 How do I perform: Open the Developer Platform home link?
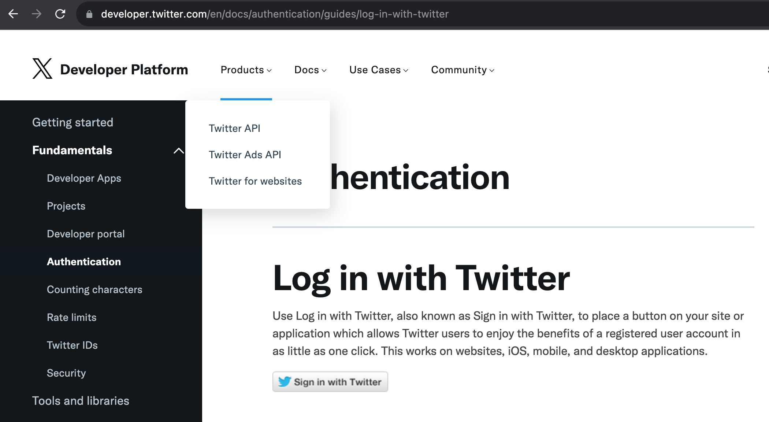(x=124, y=70)
